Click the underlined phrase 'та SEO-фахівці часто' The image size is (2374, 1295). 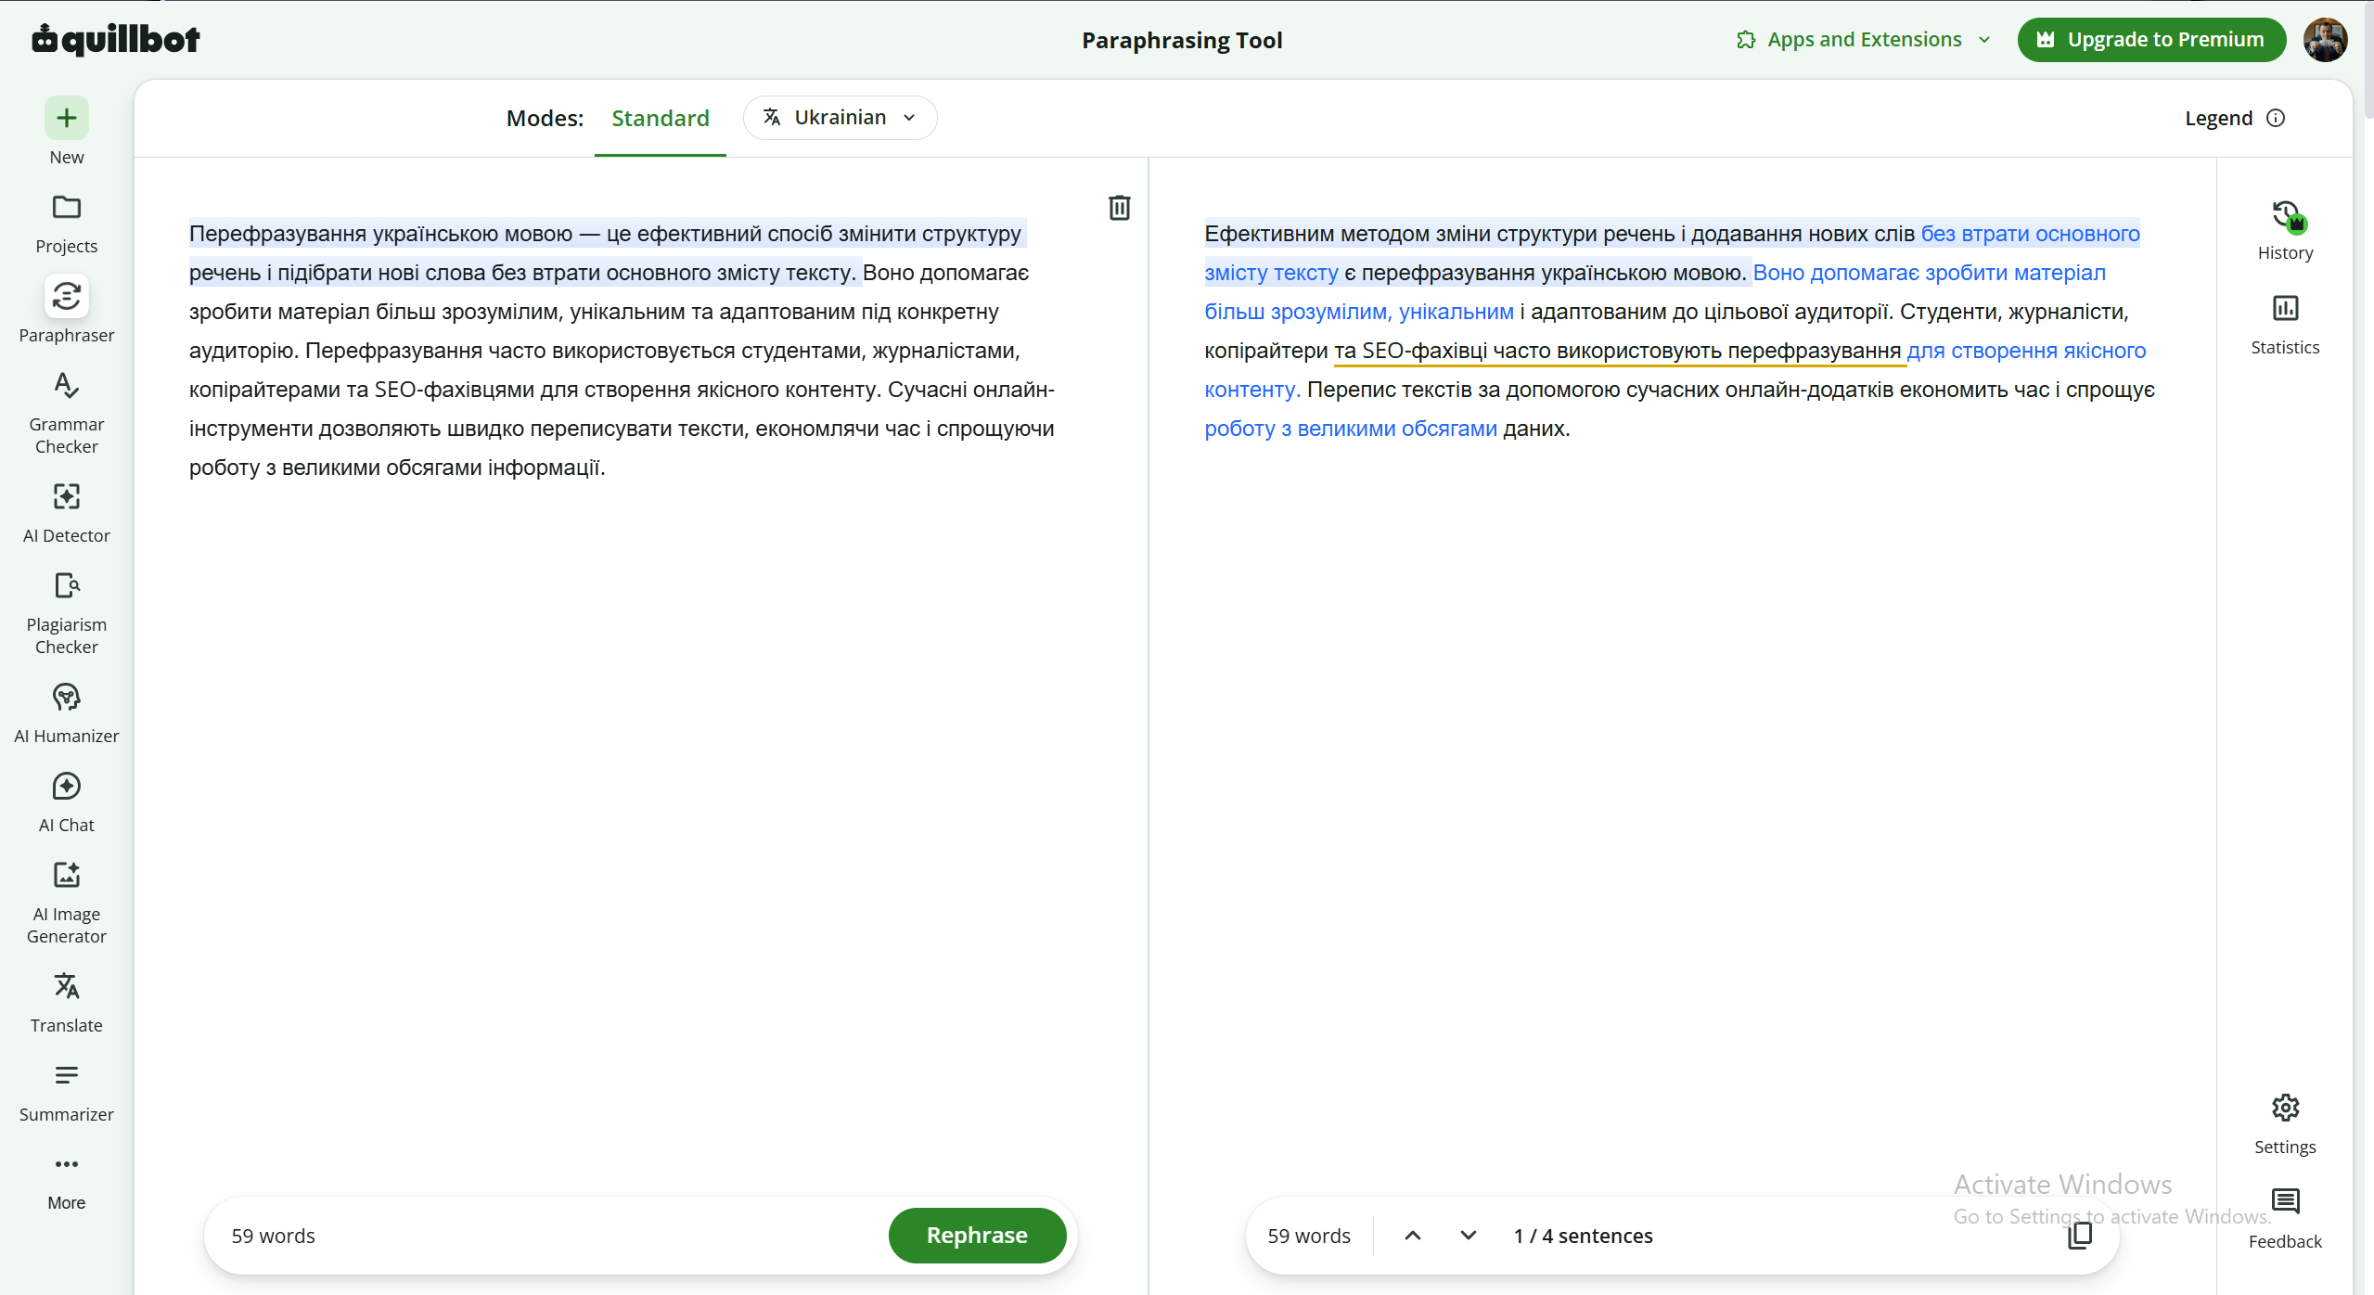(x=1443, y=351)
